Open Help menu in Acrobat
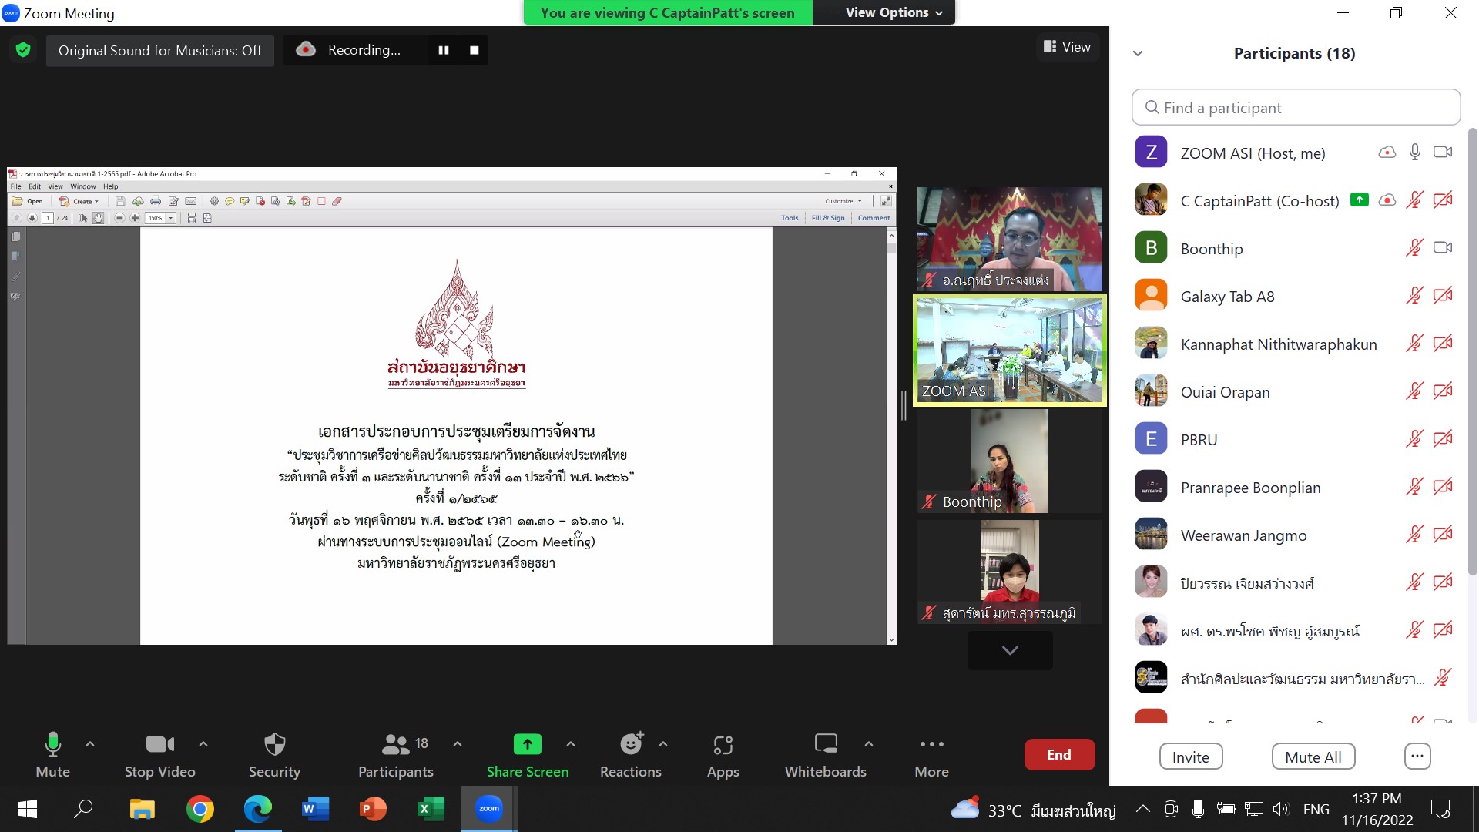This screenshot has width=1479, height=832. pyautogui.click(x=111, y=186)
